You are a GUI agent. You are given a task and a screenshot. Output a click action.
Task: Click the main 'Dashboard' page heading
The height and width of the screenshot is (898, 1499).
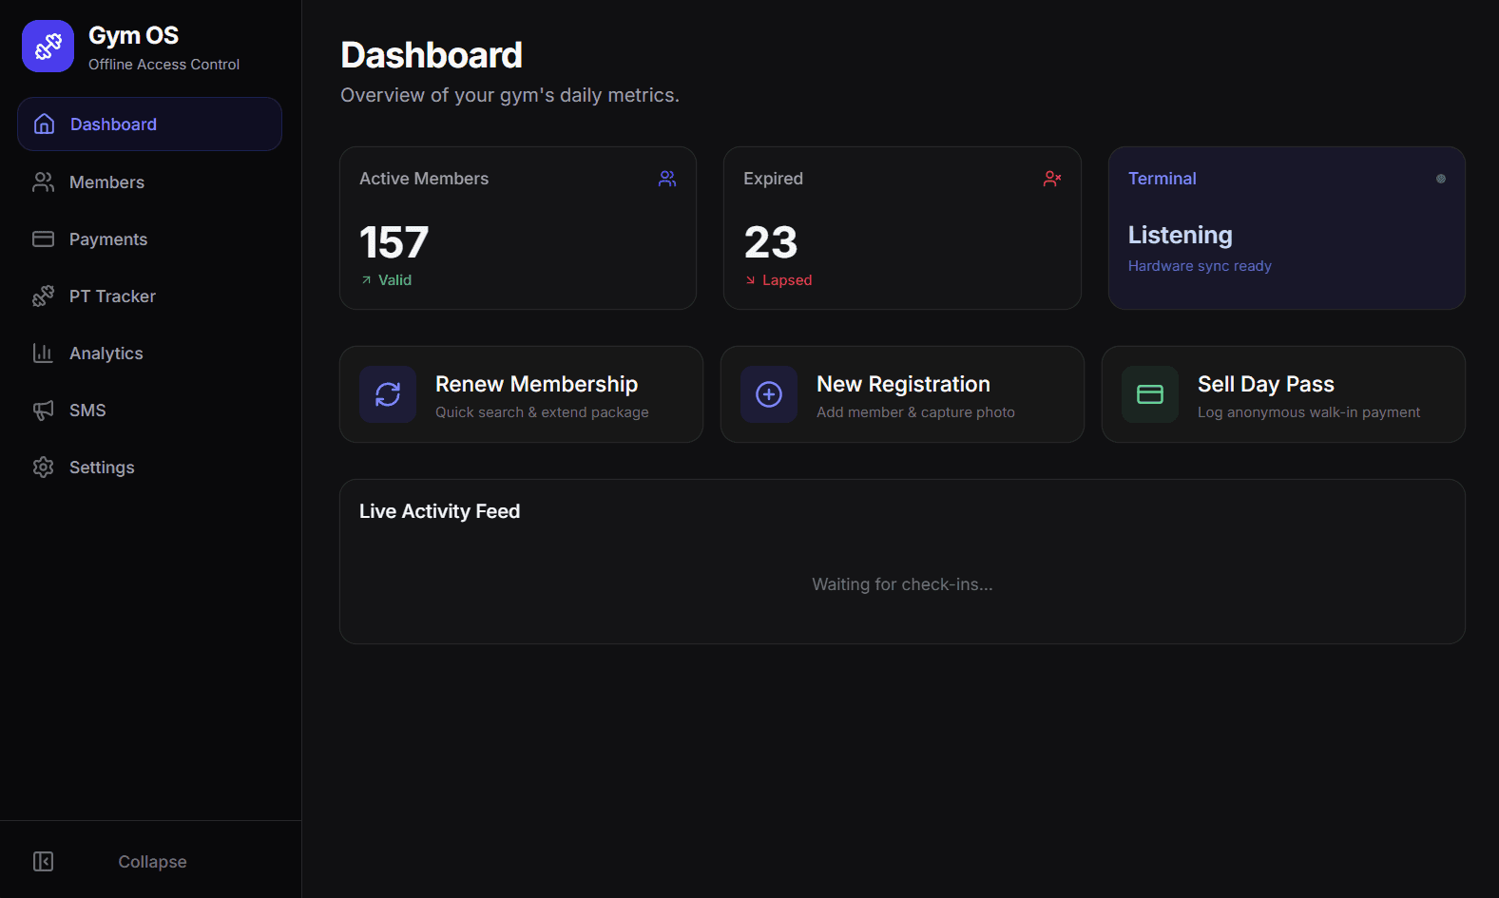(x=432, y=55)
